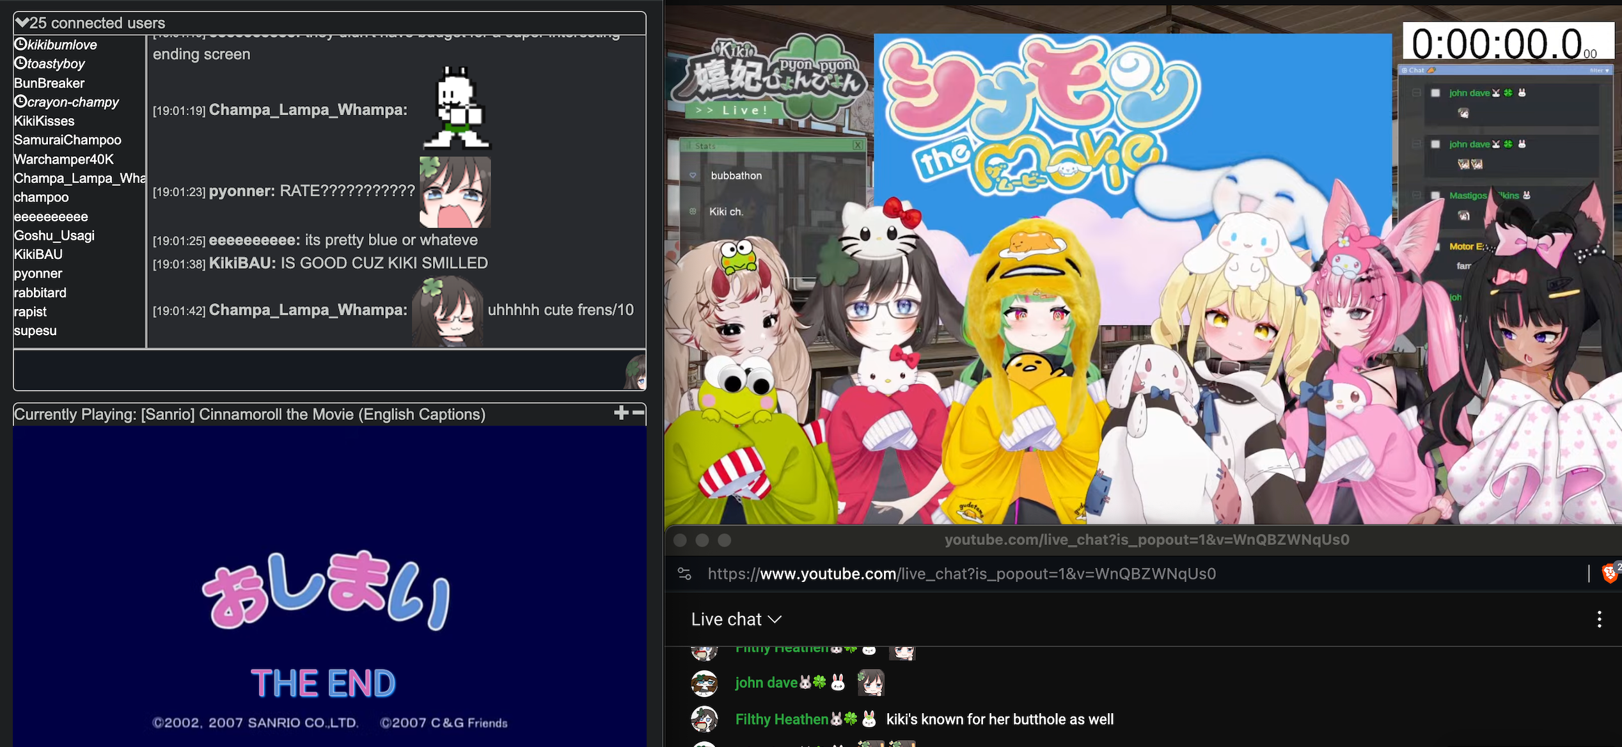This screenshot has width=1622, height=747.
Task: Open site settings icon in address bar
Action: 684,574
